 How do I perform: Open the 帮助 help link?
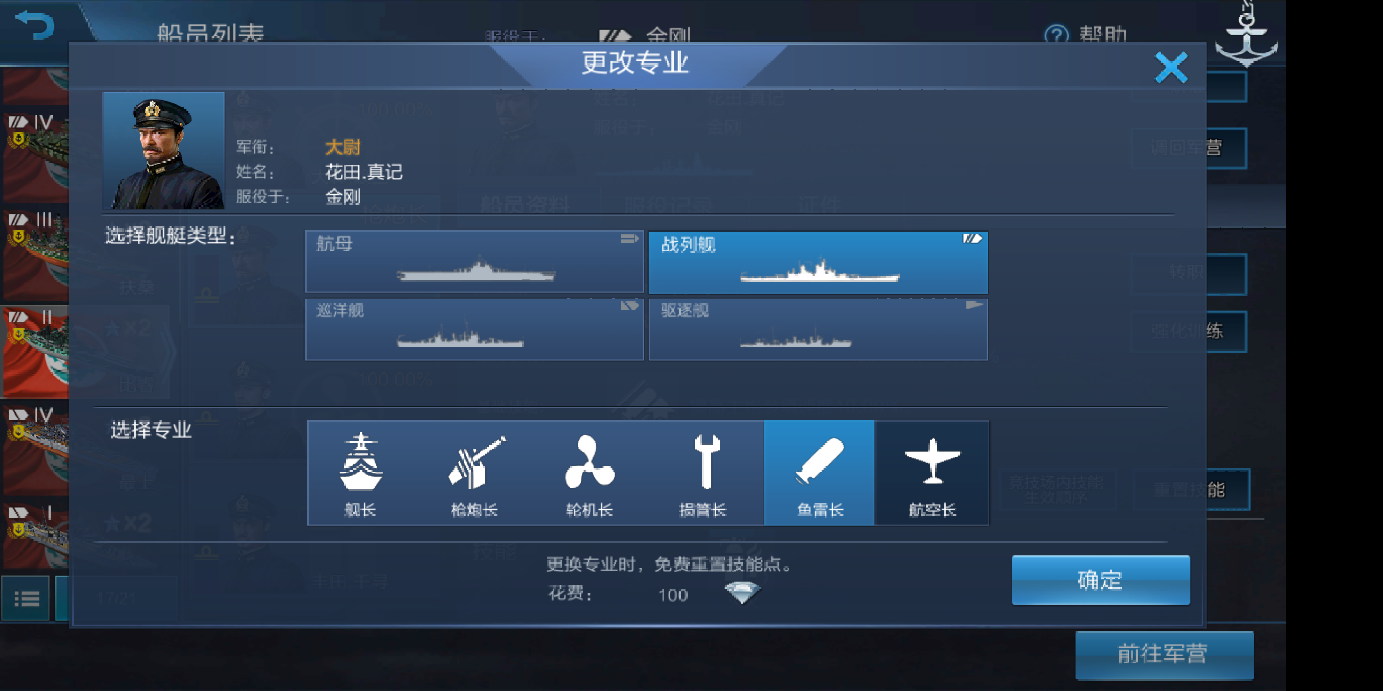coord(1086,33)
